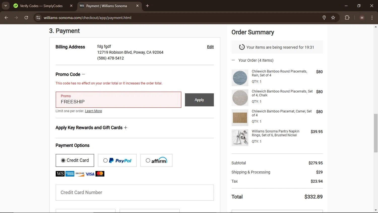Restore down the Chrome window

[359, 6]
